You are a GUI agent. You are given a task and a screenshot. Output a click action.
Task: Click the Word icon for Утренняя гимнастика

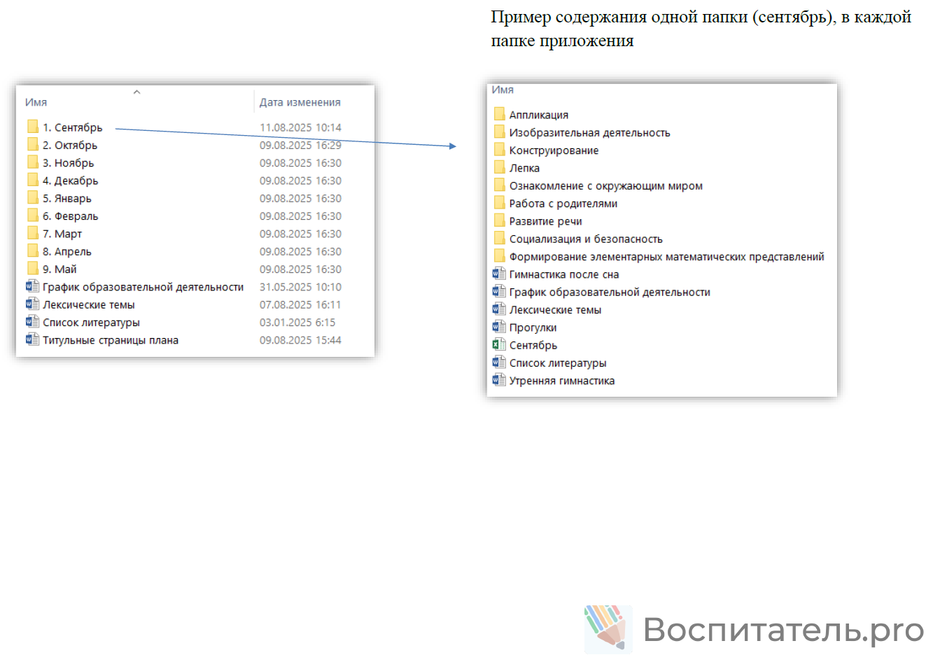tap(499, 380)
